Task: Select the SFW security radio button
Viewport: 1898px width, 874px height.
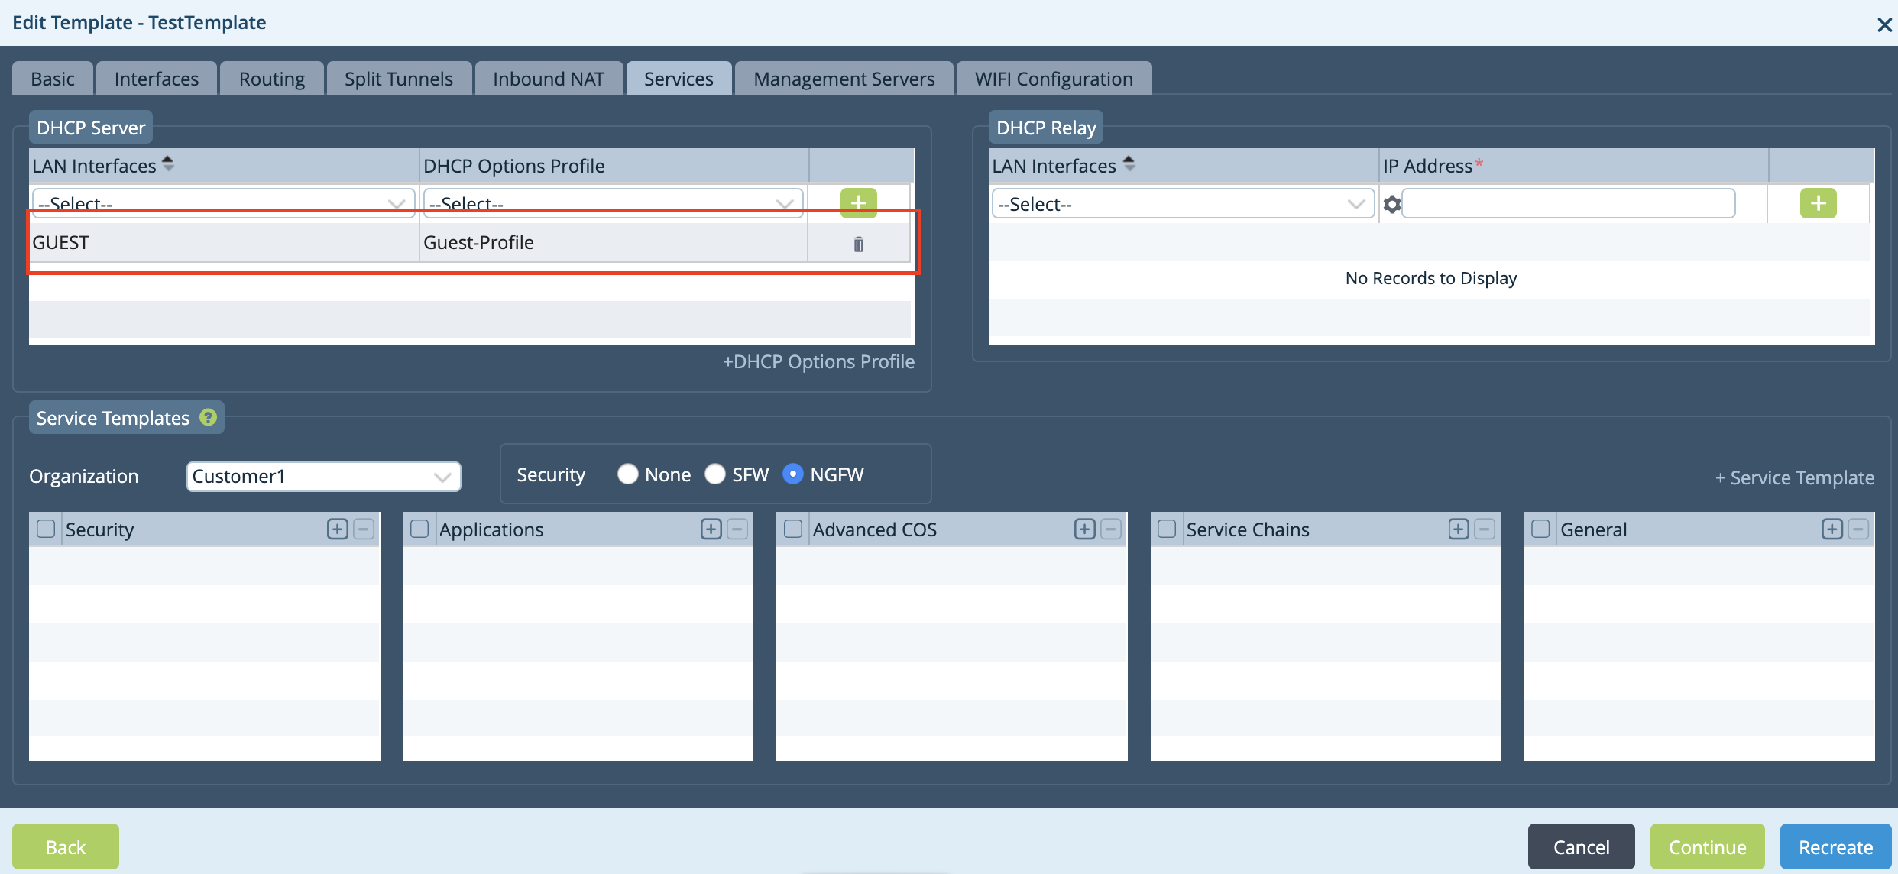Action: [x=714, y=474]
